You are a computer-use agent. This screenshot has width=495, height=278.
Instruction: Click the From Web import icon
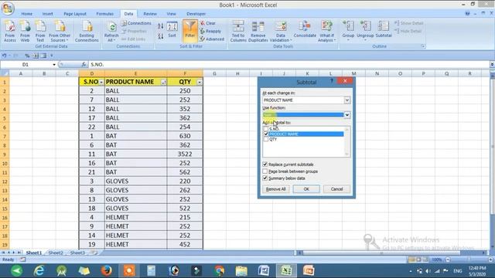(x=25, y=31)
